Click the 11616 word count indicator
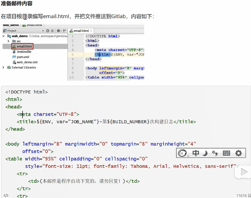251x198 pixels. [x=244, y=196]
